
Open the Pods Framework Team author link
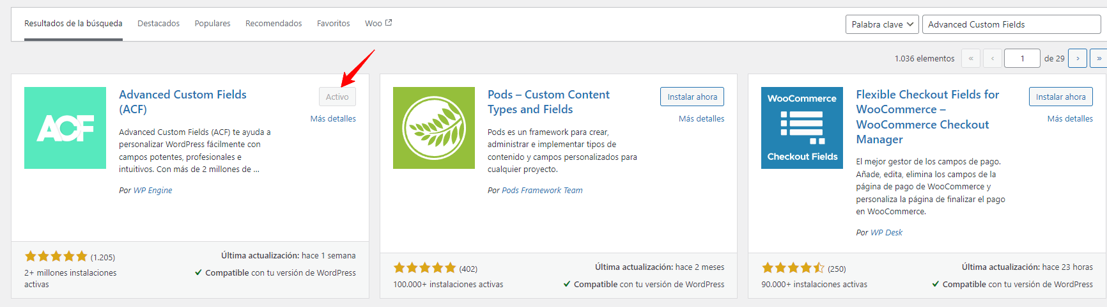tap(542, 191)
